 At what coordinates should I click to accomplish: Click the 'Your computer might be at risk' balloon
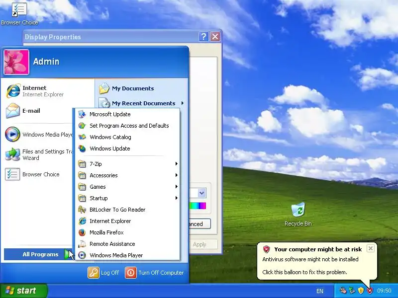click(317, 261)
